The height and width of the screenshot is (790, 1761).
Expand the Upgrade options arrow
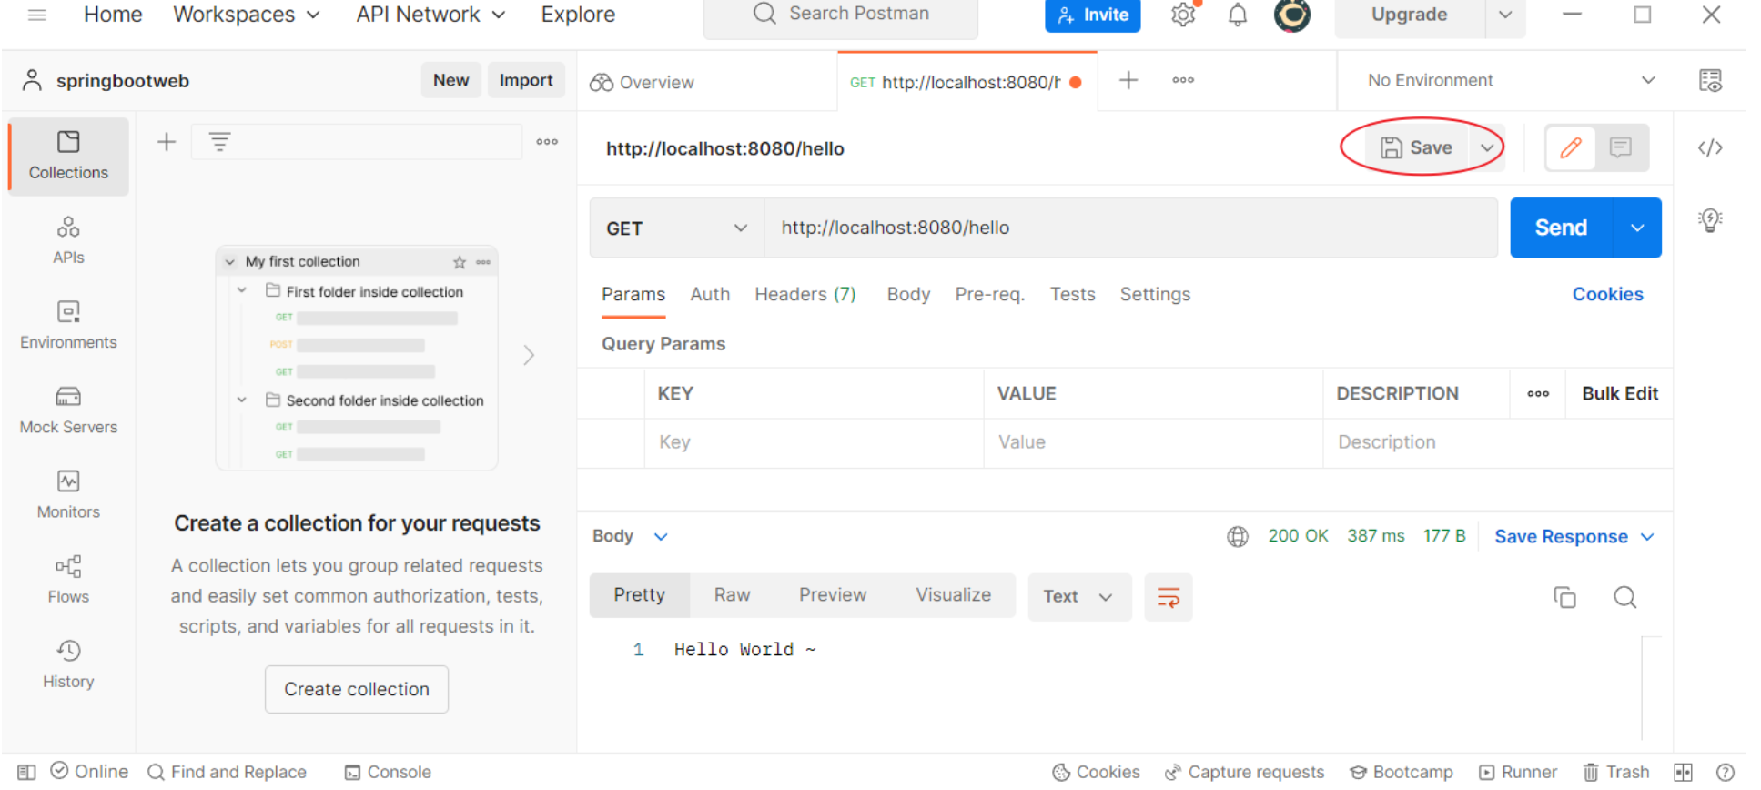click(1505, 15)
